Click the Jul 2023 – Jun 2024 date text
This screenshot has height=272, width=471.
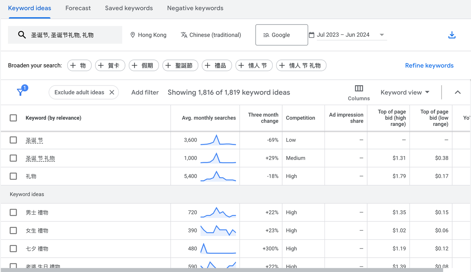(343, 35)
